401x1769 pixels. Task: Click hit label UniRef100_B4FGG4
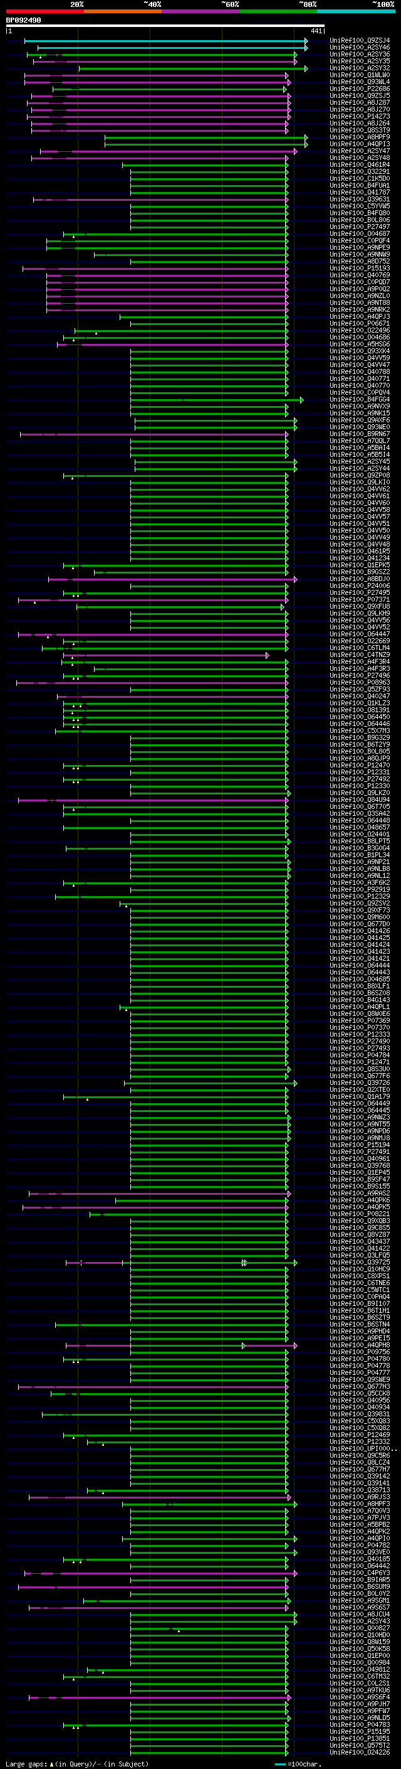coord(360,400)
